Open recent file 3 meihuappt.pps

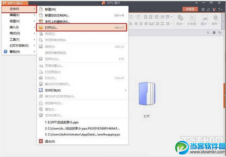tap(83, 135)
